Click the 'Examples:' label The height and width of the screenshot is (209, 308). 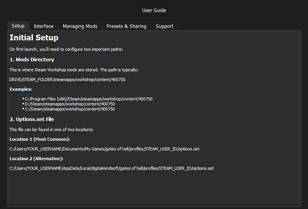(x=21, y=89)
